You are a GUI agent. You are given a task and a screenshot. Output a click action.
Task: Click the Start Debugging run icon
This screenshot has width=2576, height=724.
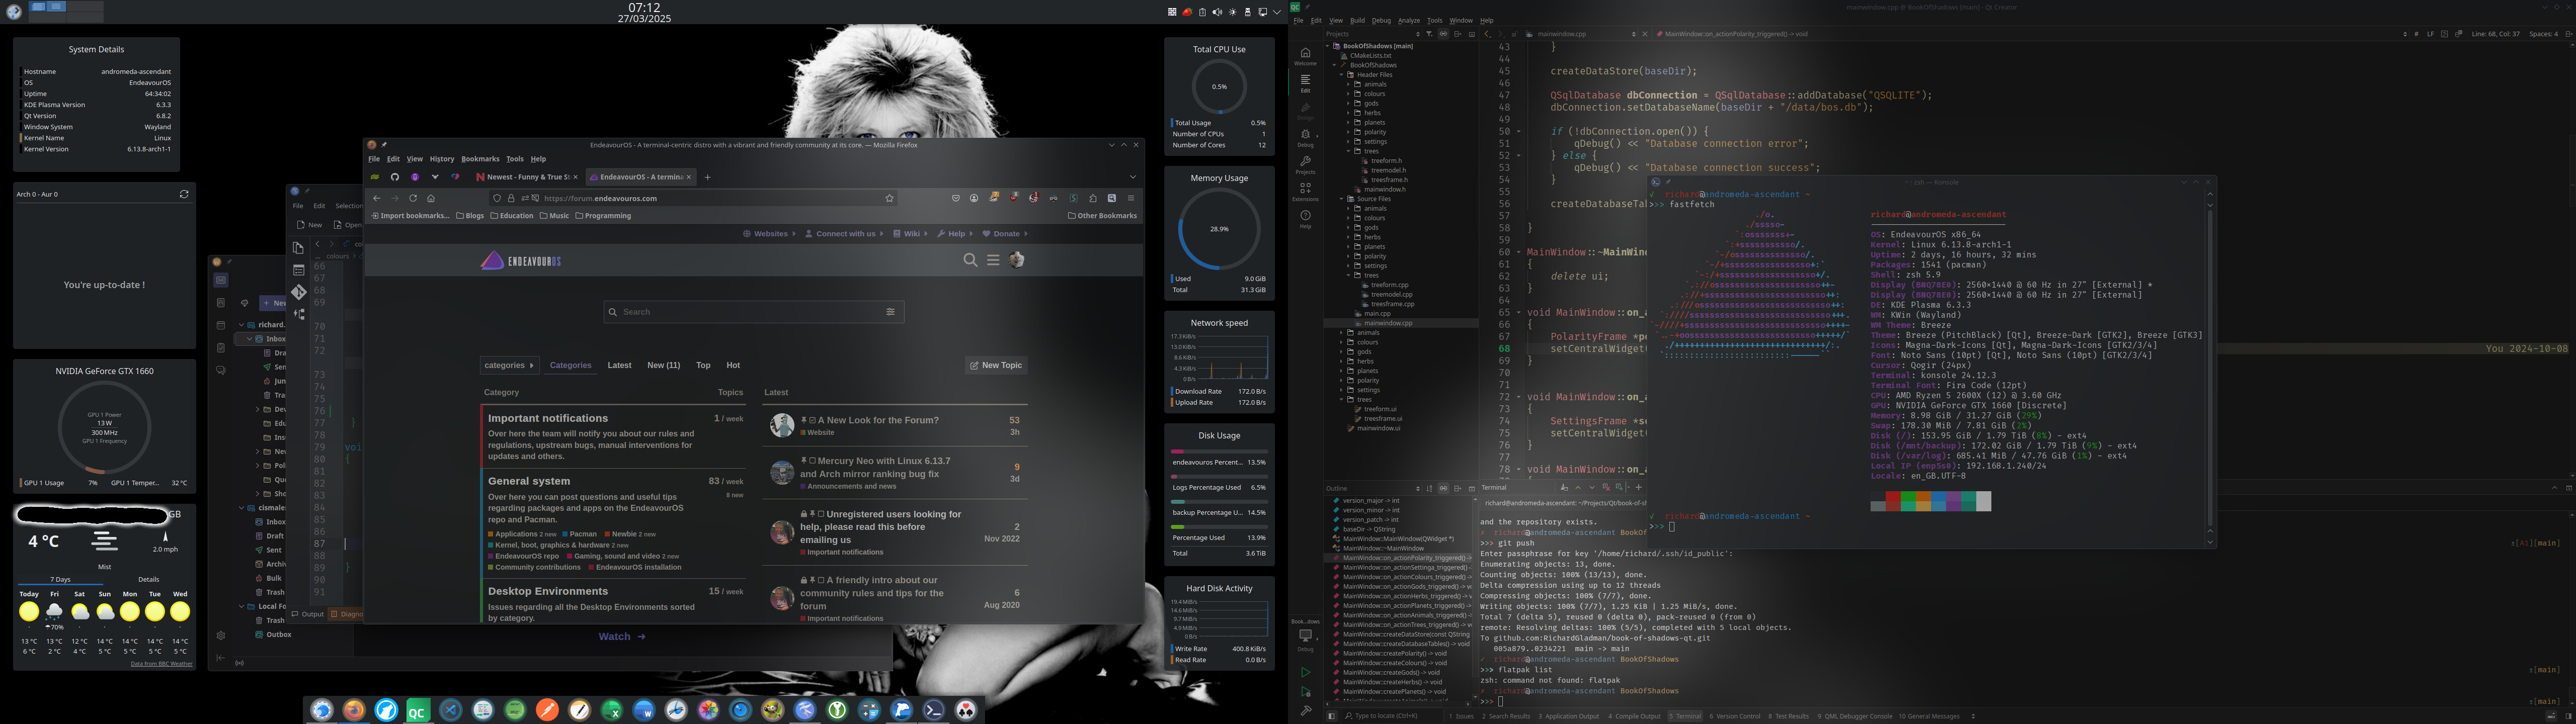(1305, 692)
